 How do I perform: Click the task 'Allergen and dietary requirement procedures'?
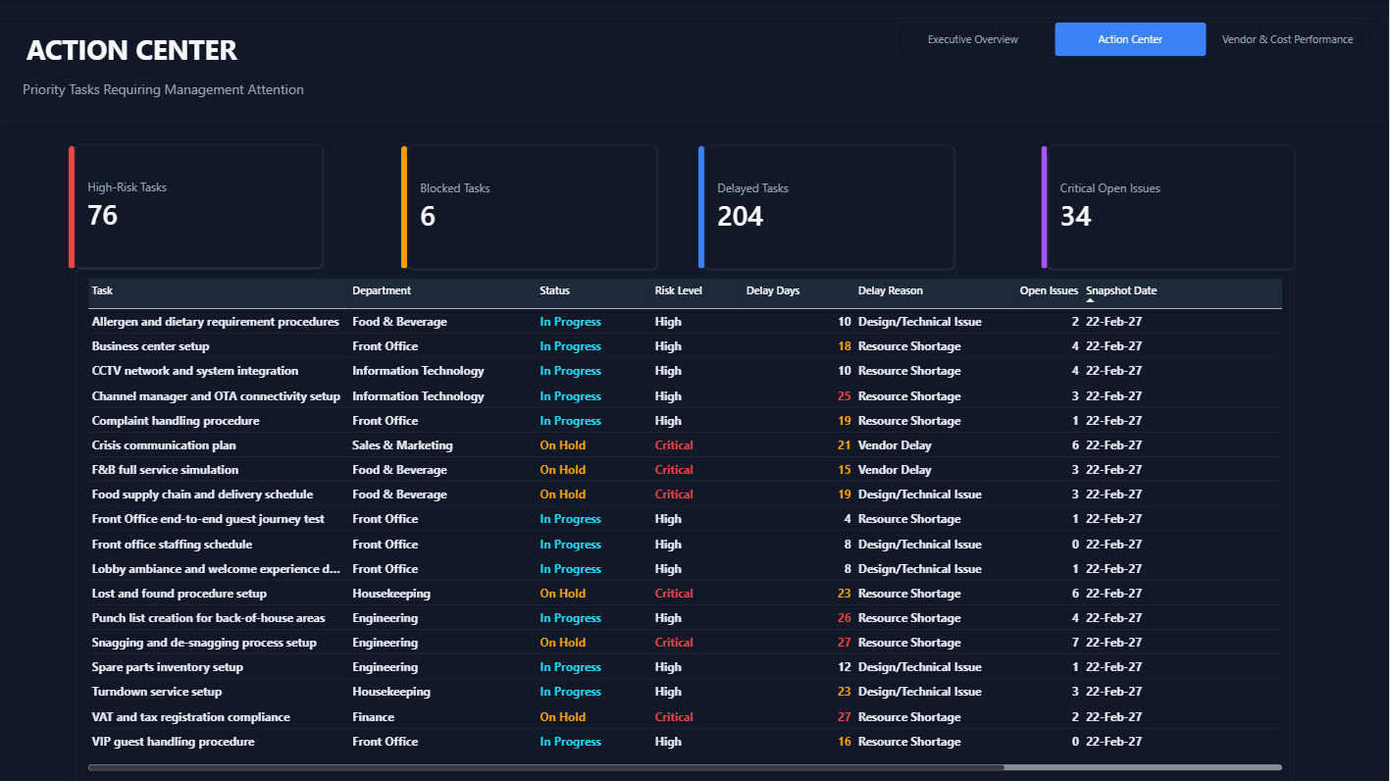point(215,322)
